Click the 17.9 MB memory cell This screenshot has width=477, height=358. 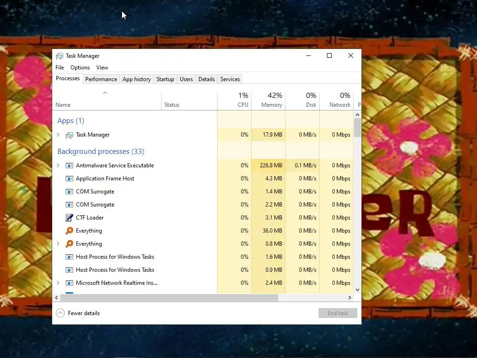click(x=268, y=135)
